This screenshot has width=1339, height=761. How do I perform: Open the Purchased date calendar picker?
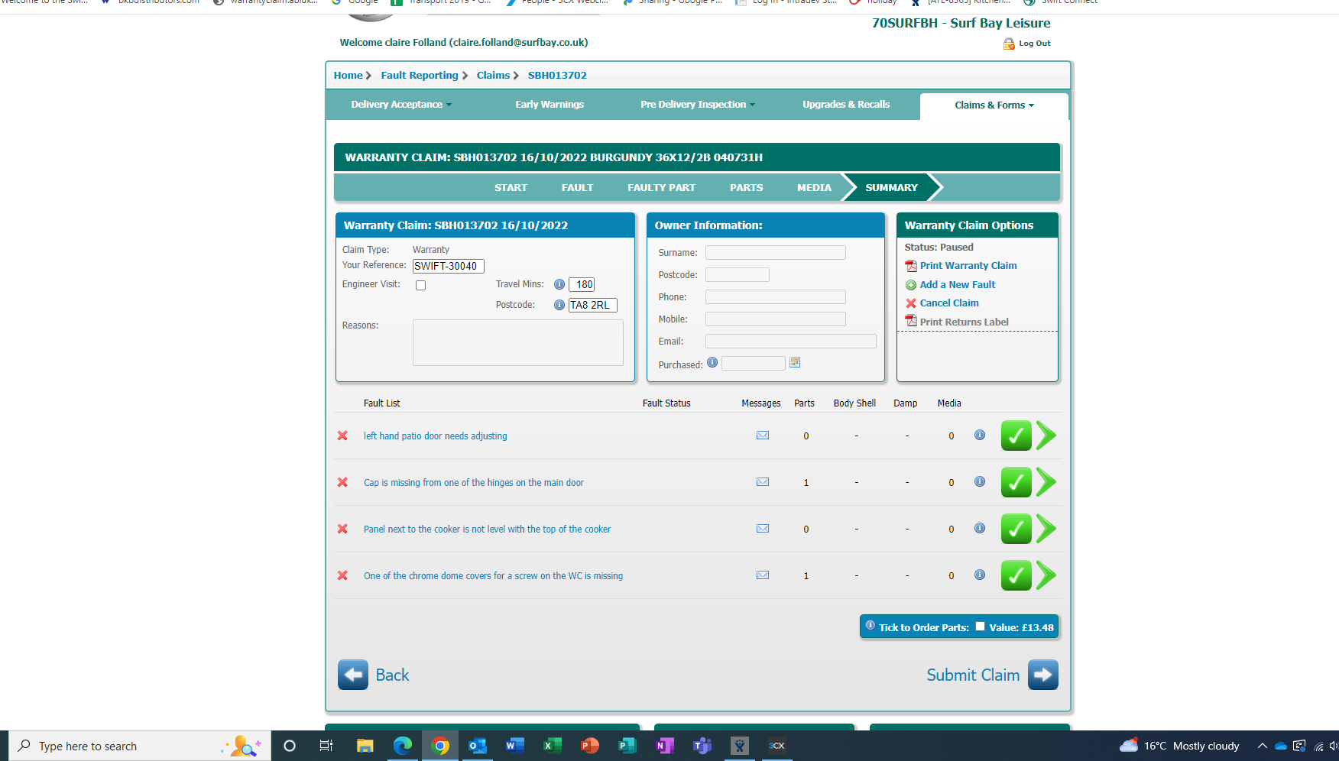click(795, 362)
